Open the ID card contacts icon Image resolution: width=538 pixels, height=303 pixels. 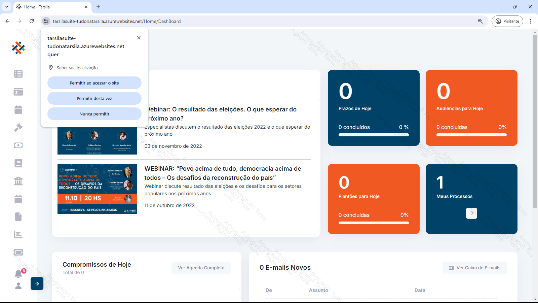coord(18,92)
